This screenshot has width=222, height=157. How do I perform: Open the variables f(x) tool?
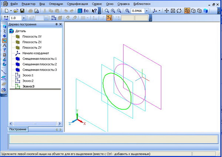86,11
